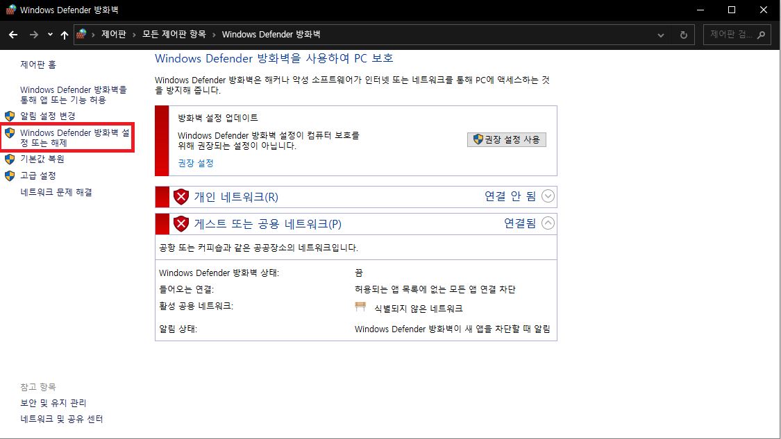781x439 pixels.
Task: Open the 알림 설정 변경 link
Action: [x=48, y=116]
